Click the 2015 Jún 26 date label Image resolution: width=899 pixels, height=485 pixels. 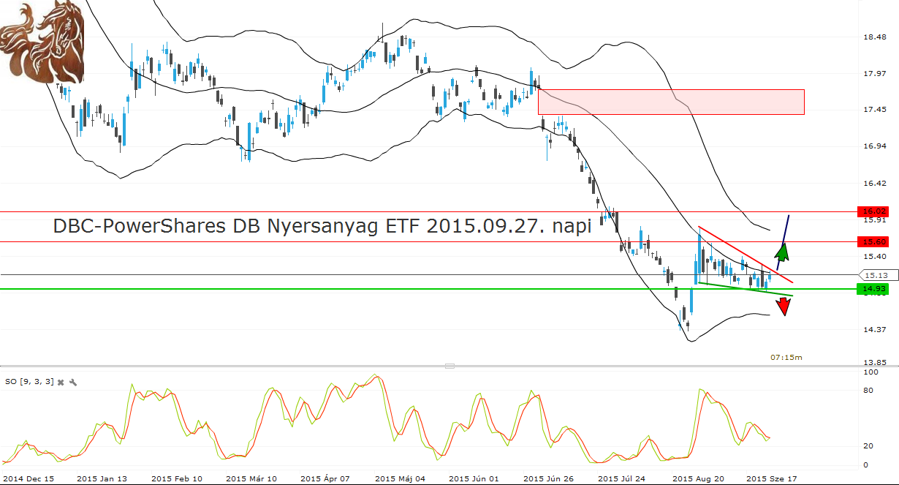coord(548,478)
